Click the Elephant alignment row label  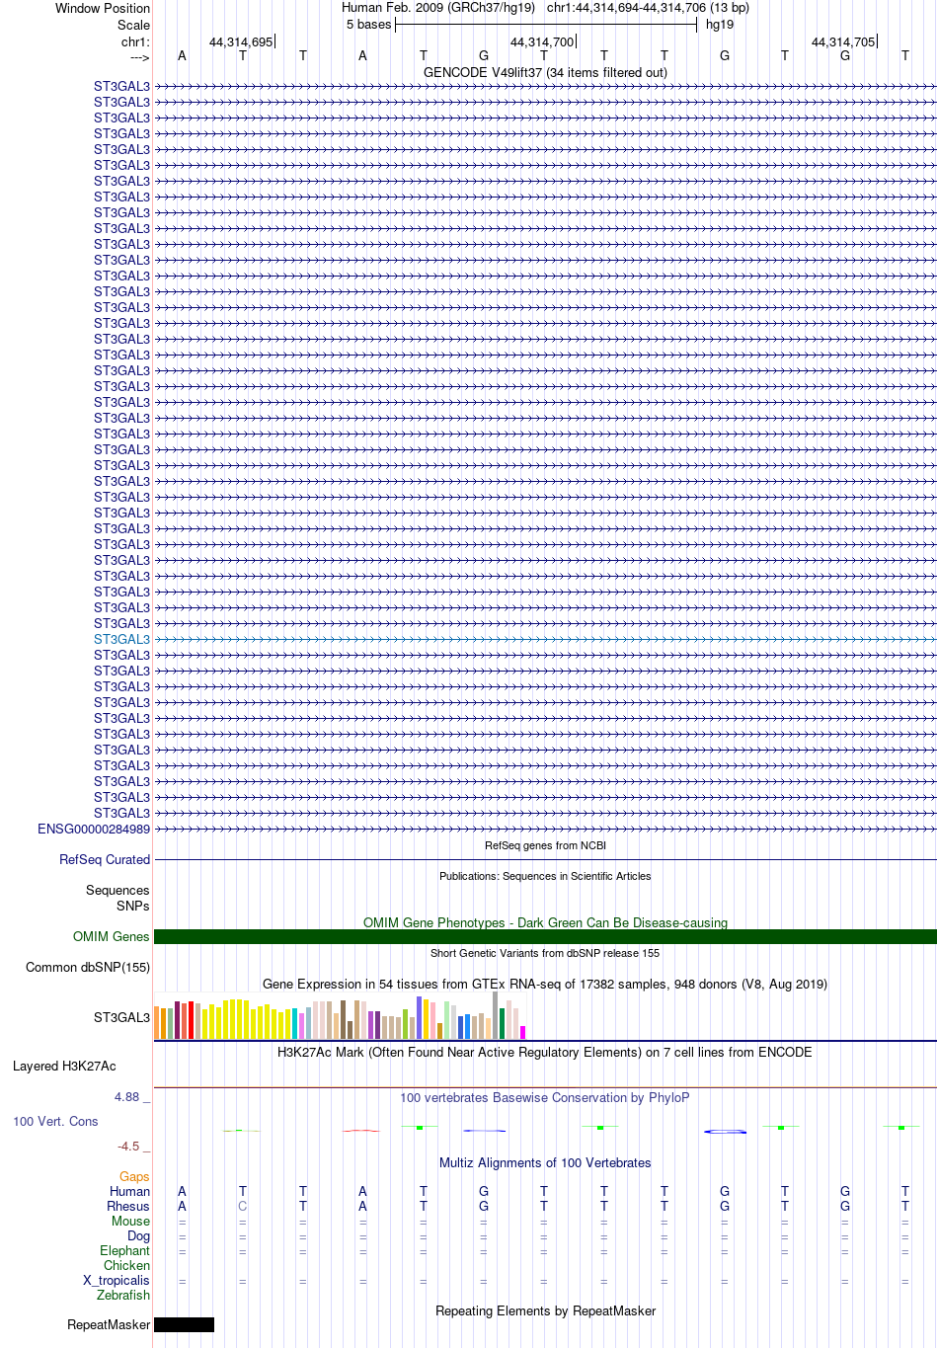[124, 1250]
